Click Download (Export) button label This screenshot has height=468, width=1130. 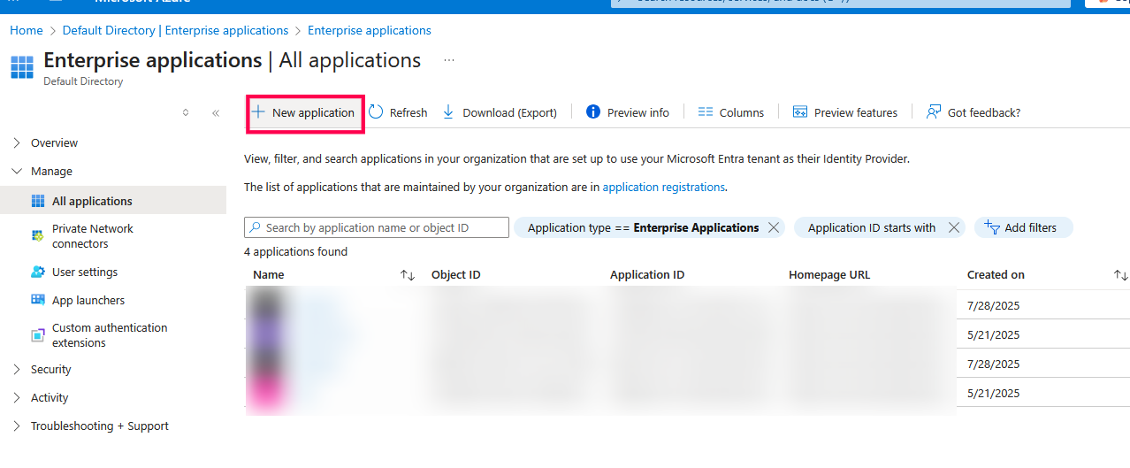509,112
